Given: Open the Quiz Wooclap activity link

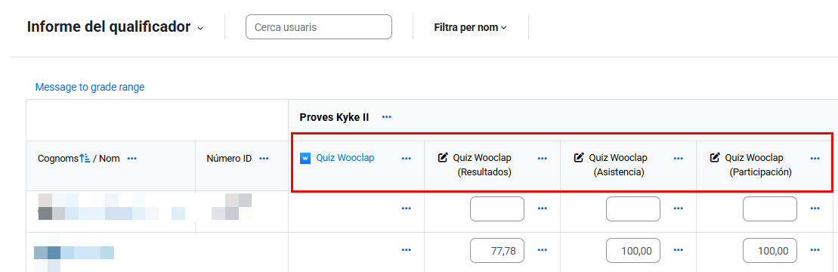Looking at the screenshot, I should 345,158.
